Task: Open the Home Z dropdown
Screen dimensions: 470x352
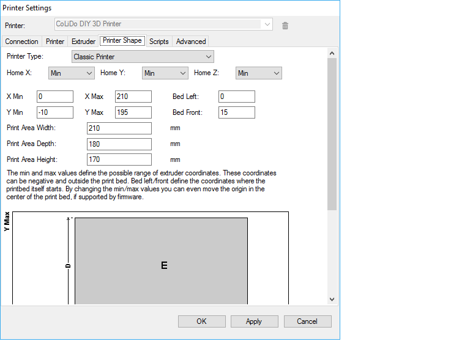Action: pyautogui.click(x=258, y=73)
